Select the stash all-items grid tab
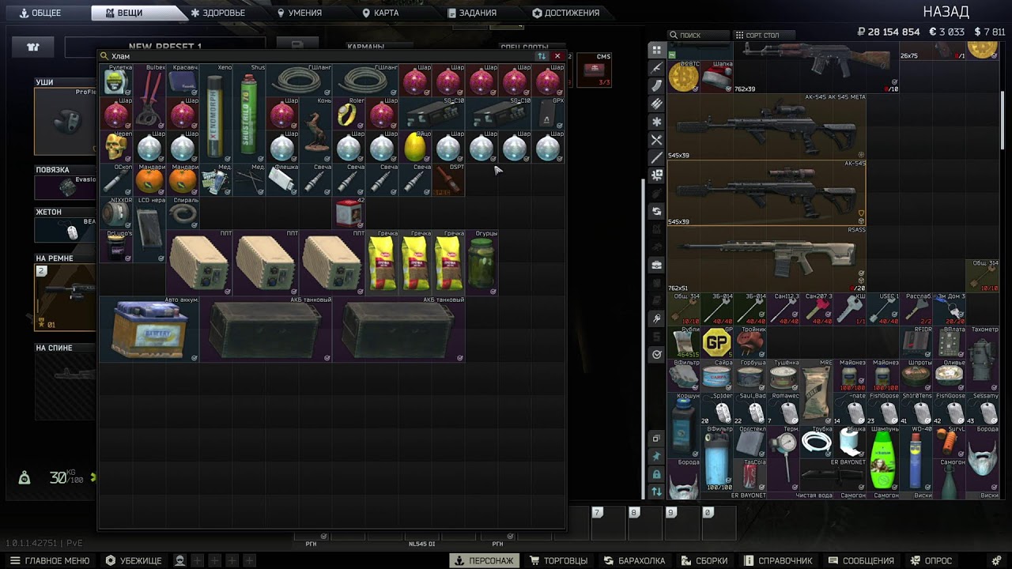The height and width of the screenshot is (569, 1012). click(x=656, y=50)
